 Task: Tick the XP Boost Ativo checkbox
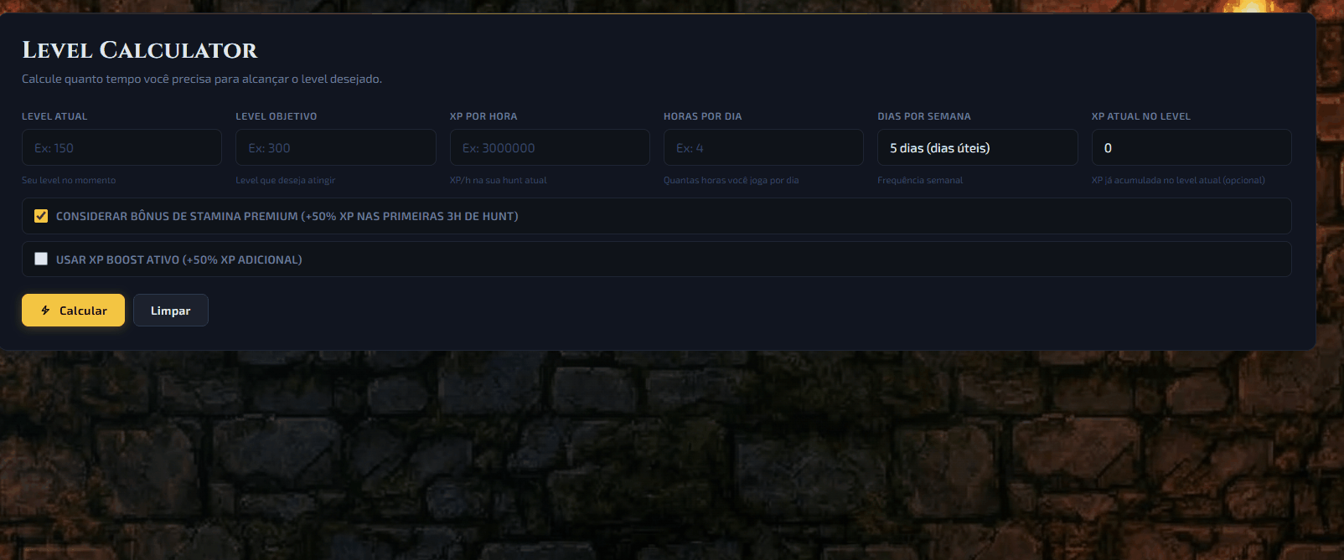click(41, 259)
